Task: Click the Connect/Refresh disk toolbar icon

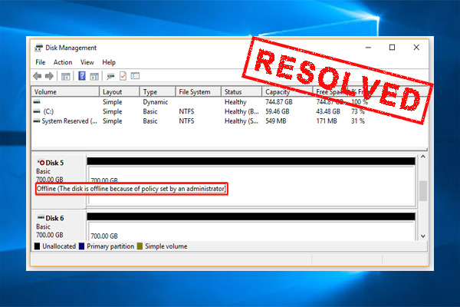Action: (110, 77)
